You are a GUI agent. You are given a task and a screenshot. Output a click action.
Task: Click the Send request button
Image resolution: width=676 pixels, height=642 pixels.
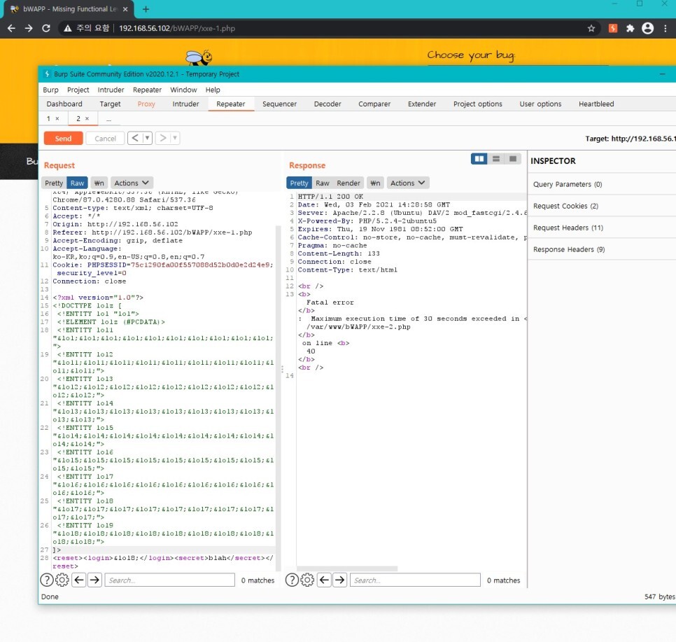(63, 139)
